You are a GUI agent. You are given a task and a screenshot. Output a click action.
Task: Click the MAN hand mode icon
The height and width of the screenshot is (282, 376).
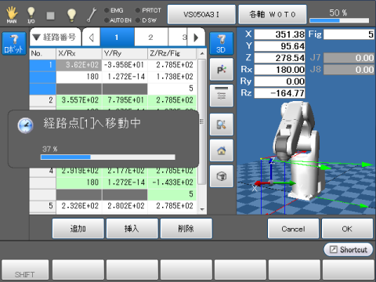(x=12, y=15)
